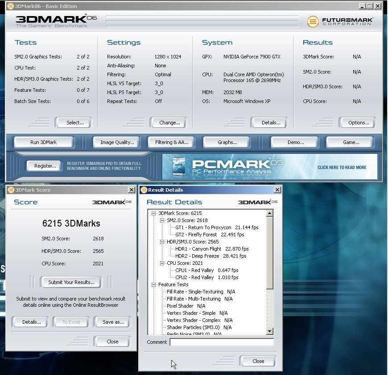The width and height of the screenshot is (388, 375).
Task: Click Close button in Result Details window
Action: point(258,361)
